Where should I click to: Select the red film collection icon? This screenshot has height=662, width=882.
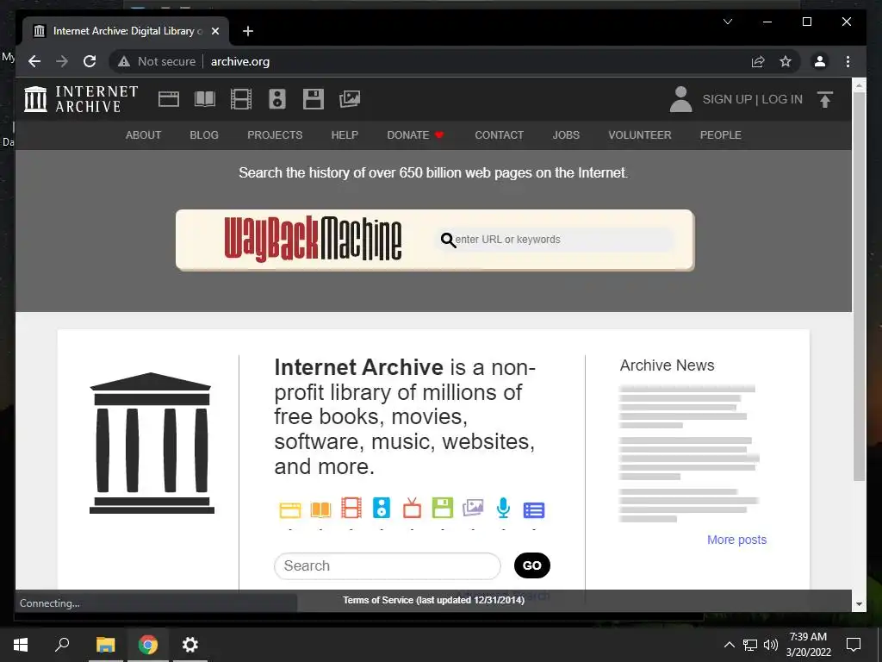(351, 509)
